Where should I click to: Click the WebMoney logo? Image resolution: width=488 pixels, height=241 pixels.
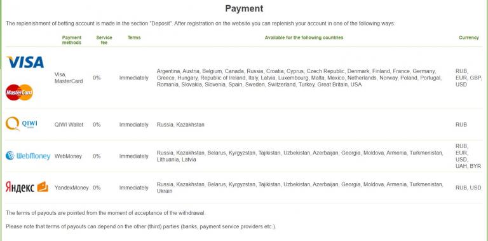(28, 156)
